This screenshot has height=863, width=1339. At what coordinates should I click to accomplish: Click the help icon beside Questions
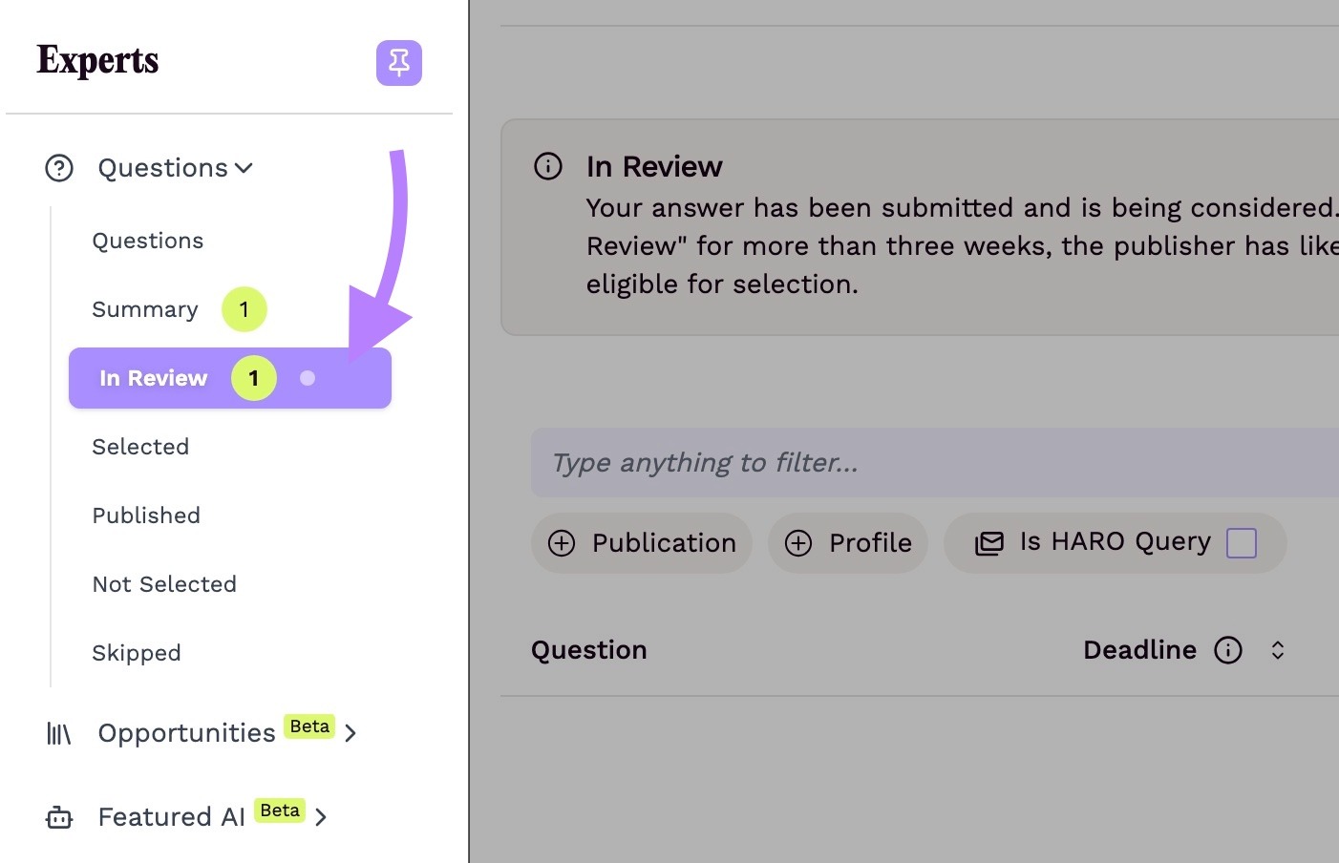tap(59, 167)
